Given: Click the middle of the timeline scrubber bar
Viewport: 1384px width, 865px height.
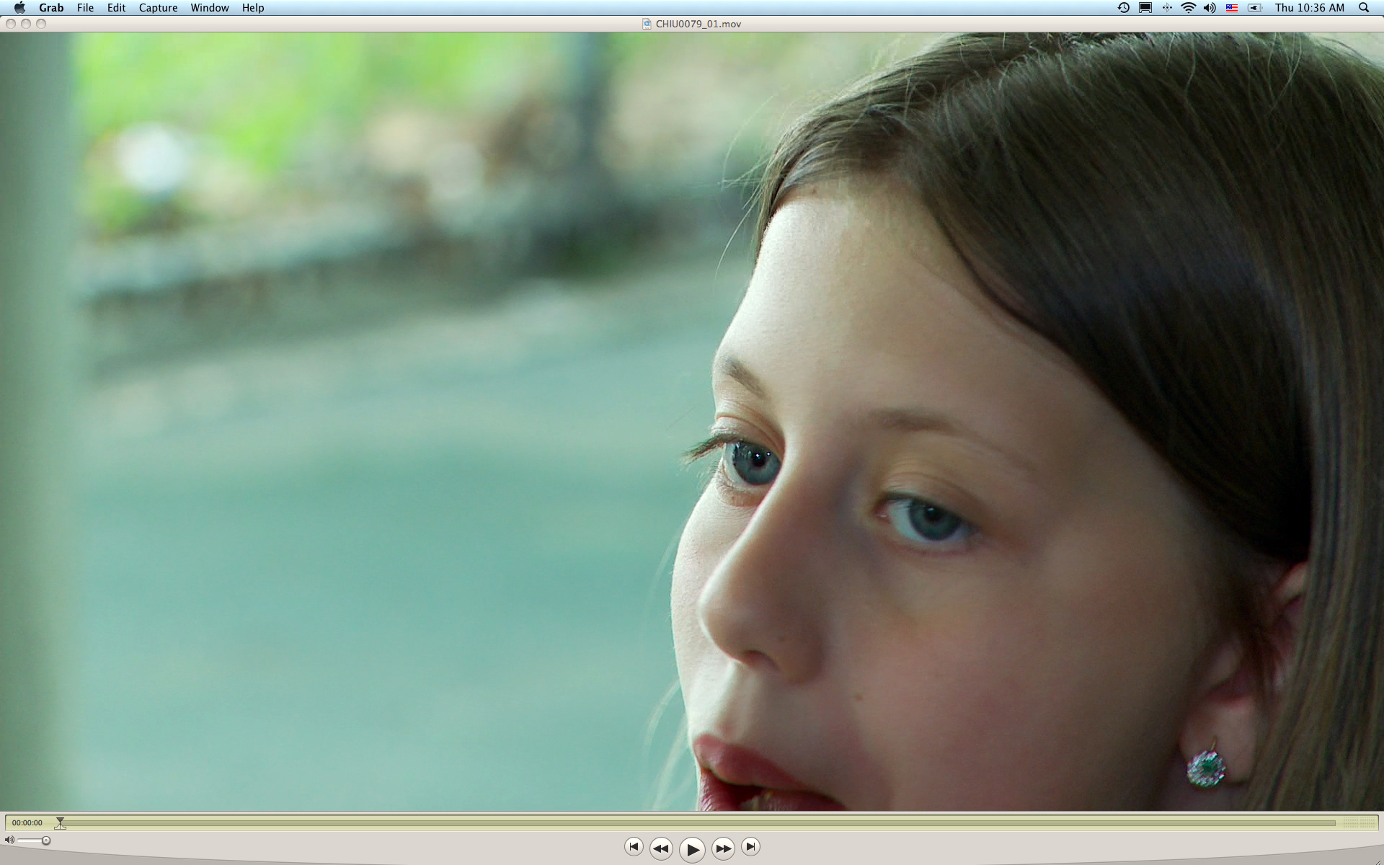Looking at the screenshot, I should click(698, 822).
